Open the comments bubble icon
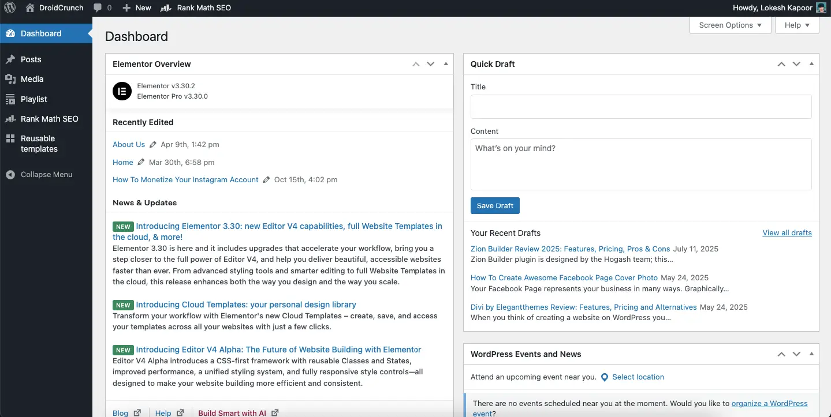The image size is (831, 417). tap(98, 8)
